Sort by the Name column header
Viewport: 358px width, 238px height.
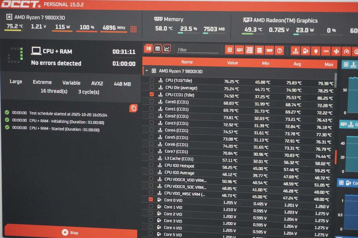[187, 62]
